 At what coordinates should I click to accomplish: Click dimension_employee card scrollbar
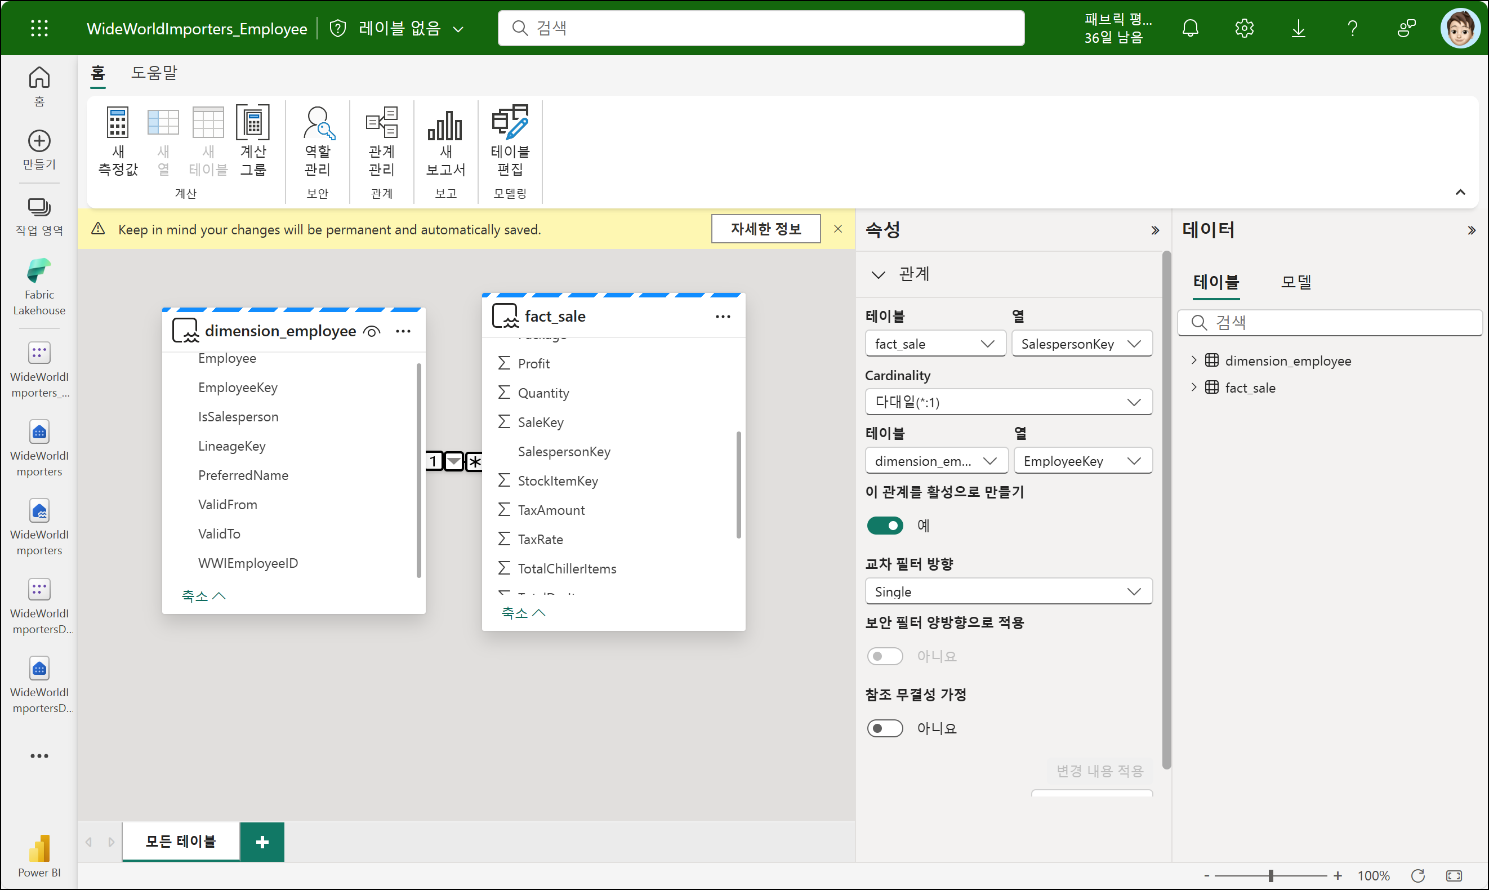click(x=418, y=470)
